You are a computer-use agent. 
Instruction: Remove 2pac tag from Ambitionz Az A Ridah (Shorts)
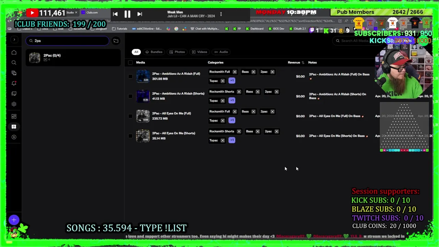coord(276,92)
